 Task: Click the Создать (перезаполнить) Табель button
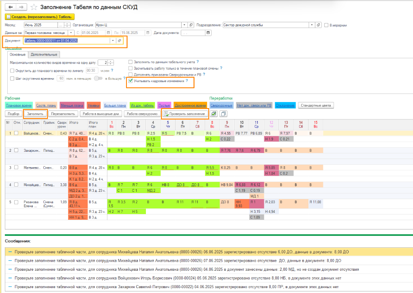(x=39, y=17)
